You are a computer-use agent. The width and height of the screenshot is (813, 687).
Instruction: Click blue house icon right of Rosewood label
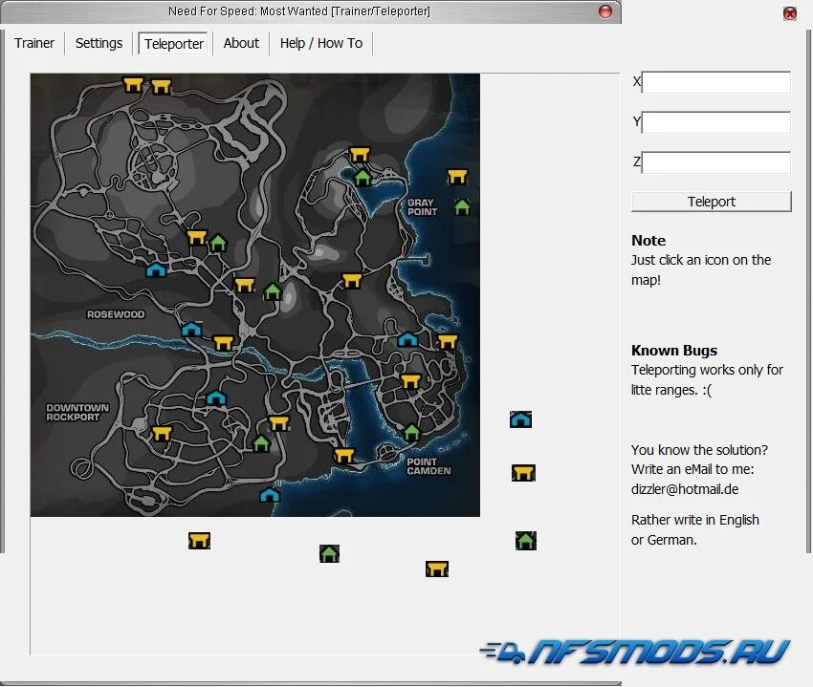click(191, 329)
